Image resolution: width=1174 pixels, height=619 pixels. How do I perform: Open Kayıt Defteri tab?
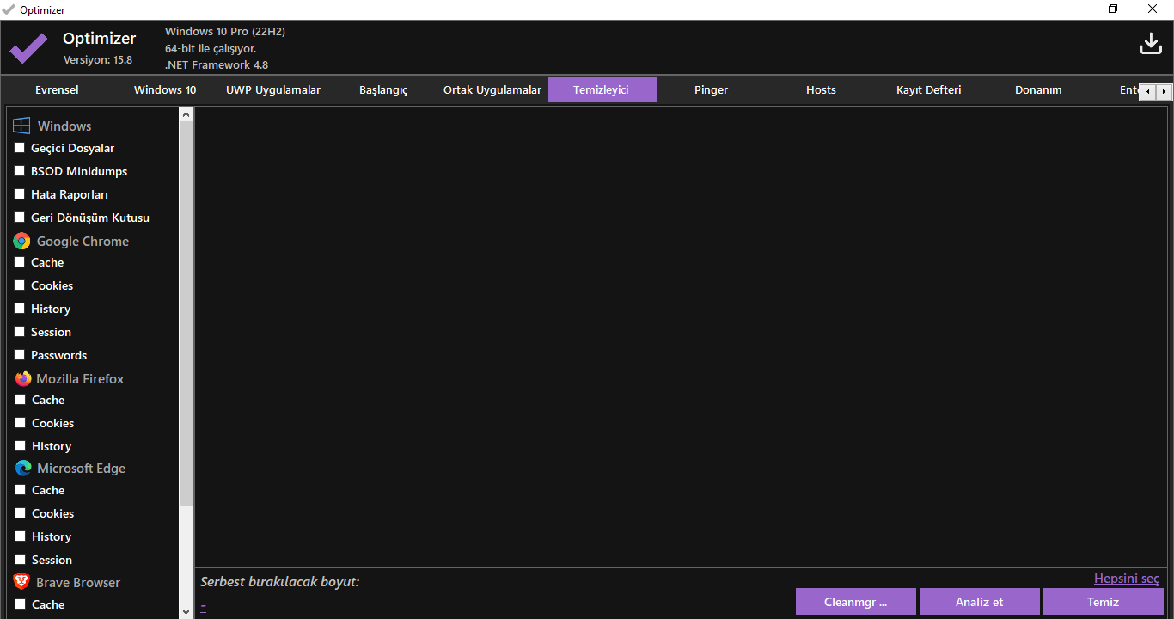929,90
